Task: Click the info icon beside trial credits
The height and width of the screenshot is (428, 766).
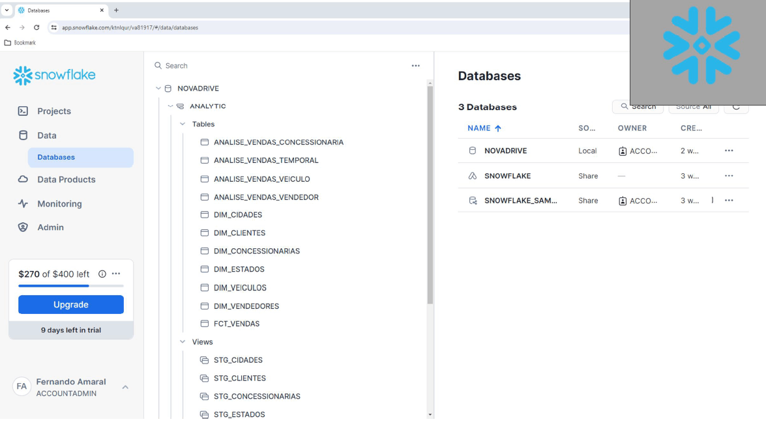Action: [102, 274]
